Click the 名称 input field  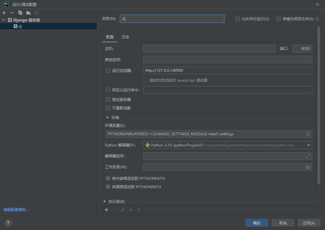[x=172, y=19]
